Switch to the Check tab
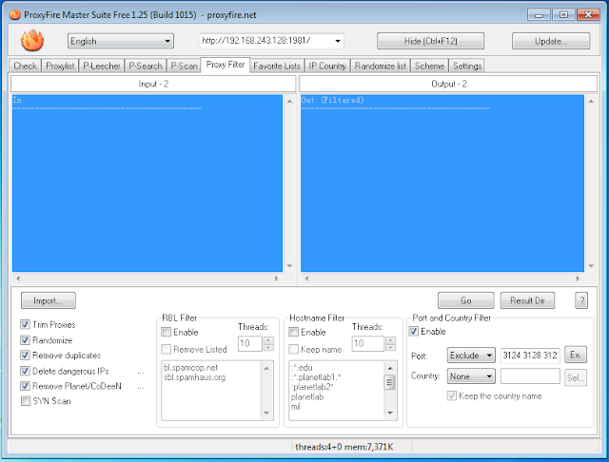The height and width of the screenshot is (462, 609). (26, 66)
